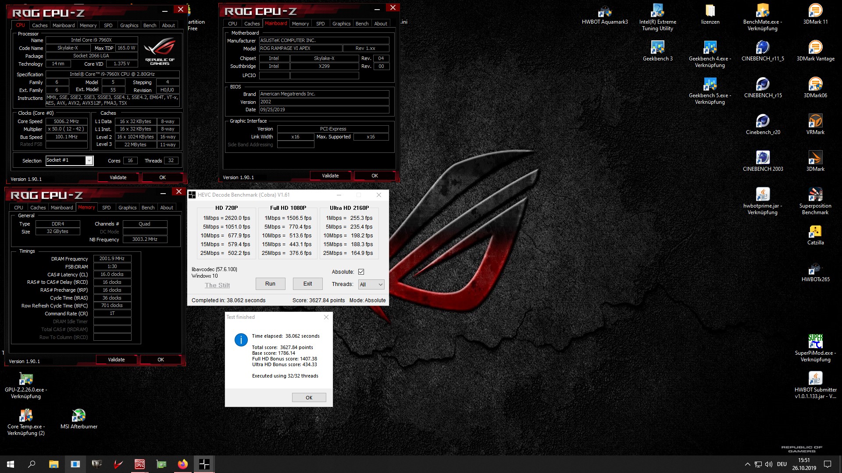Open Catzilla desktop icon
This screenshot has width=842, height=473.
pos(815,235)
